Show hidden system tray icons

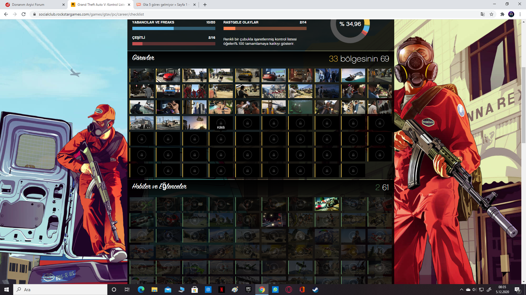(x=461, y=290)
